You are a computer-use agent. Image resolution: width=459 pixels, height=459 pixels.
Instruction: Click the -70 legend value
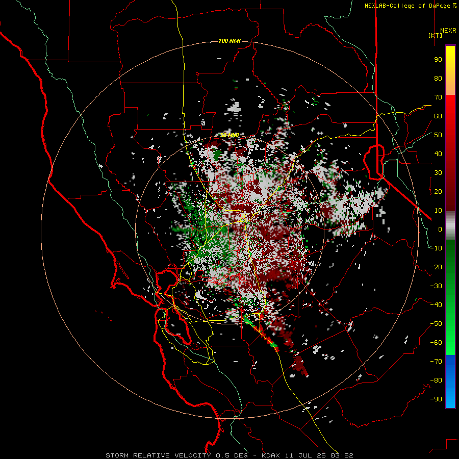tap(436, 362)
